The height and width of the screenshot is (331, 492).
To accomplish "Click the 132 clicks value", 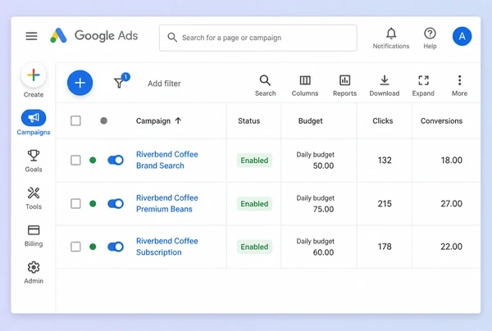I will pos(385,160).
